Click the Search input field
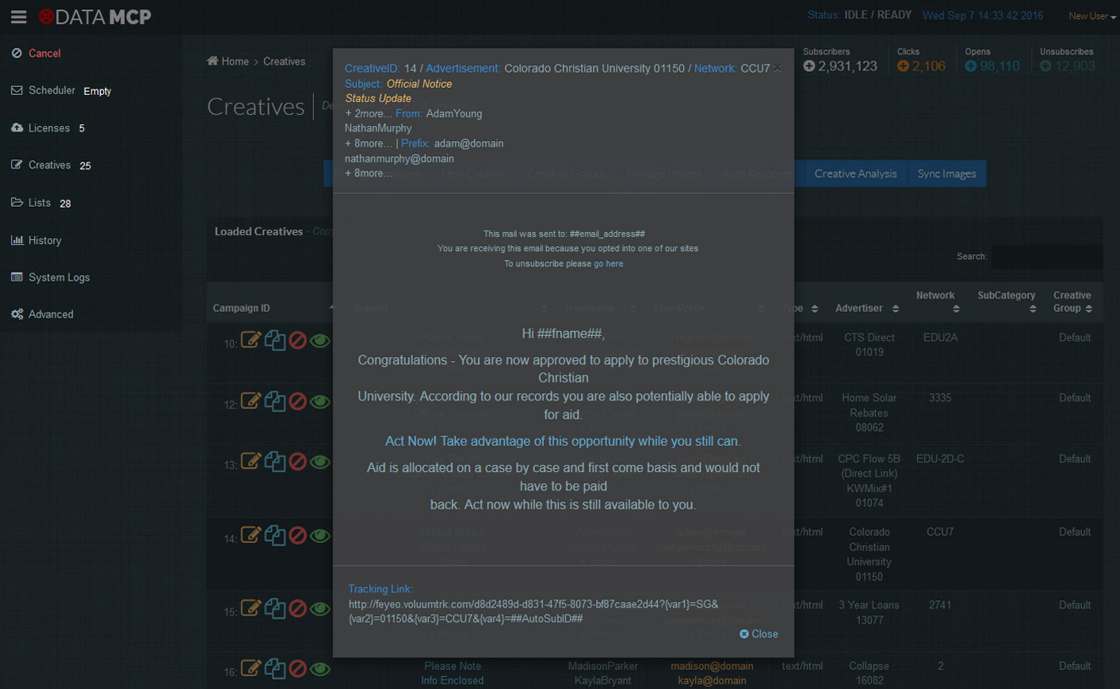The height and width of the screenshot is (689, 1120). click(x=1046, y=257)
